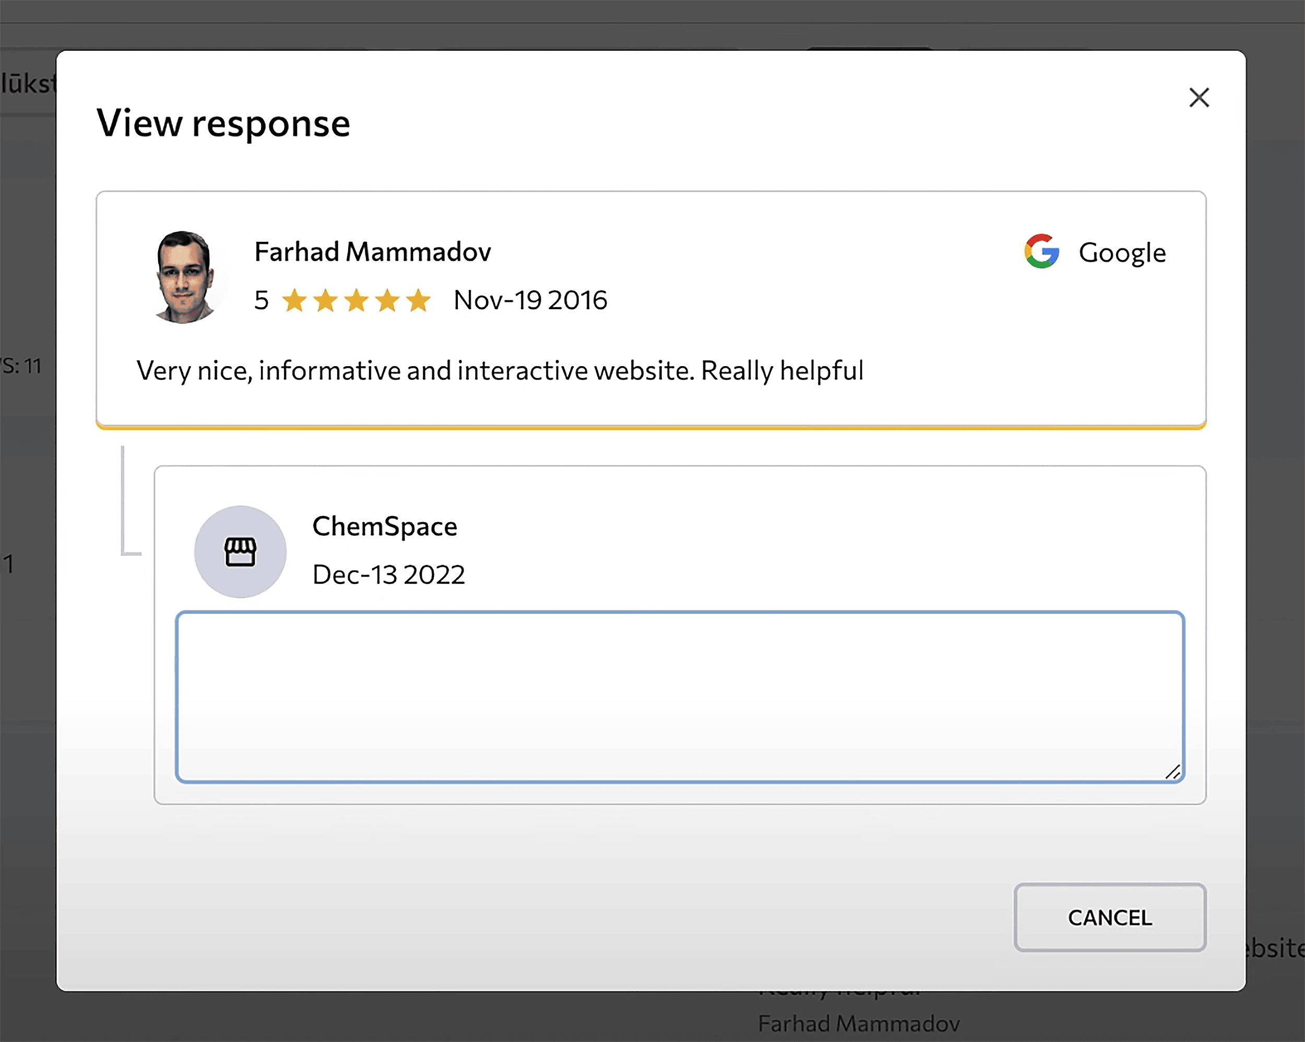Click the View response dialog title

tap(224, 123)
